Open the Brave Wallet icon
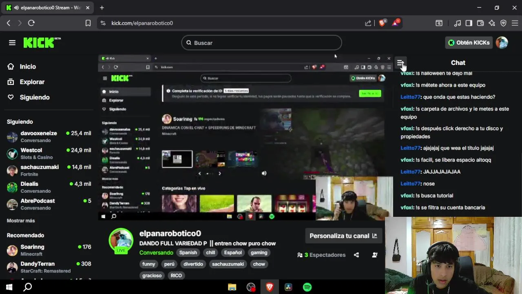The height and width of the screenshot is (294, 522). 480,23
